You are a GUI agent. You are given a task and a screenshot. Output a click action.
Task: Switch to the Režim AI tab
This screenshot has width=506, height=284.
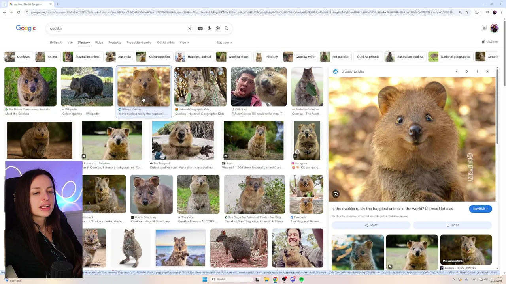point(56,43)
